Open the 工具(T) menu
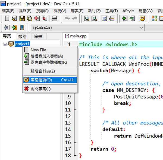This screenshot has width=163, height=160. [112, 11]
